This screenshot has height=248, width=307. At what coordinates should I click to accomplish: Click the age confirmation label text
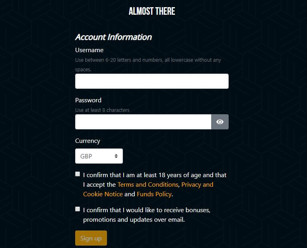click(155, 184)
